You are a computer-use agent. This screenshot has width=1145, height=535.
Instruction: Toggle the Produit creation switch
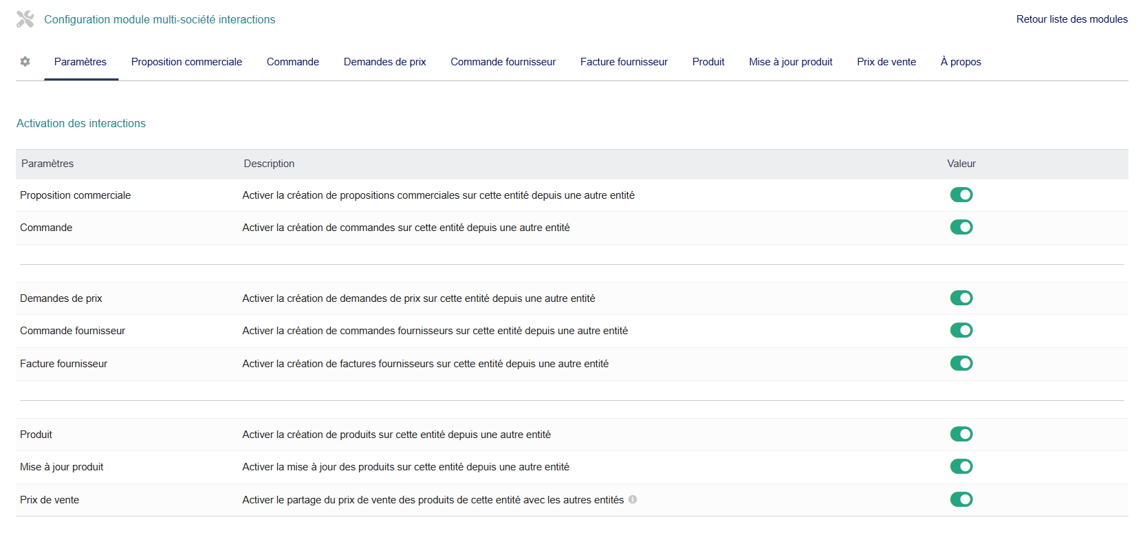click(961, 435)
